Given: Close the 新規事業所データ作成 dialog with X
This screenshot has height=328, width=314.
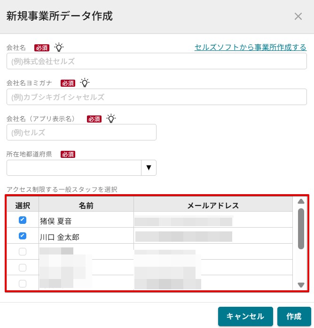Looking at the screenshot, I should tap(298, 16).
